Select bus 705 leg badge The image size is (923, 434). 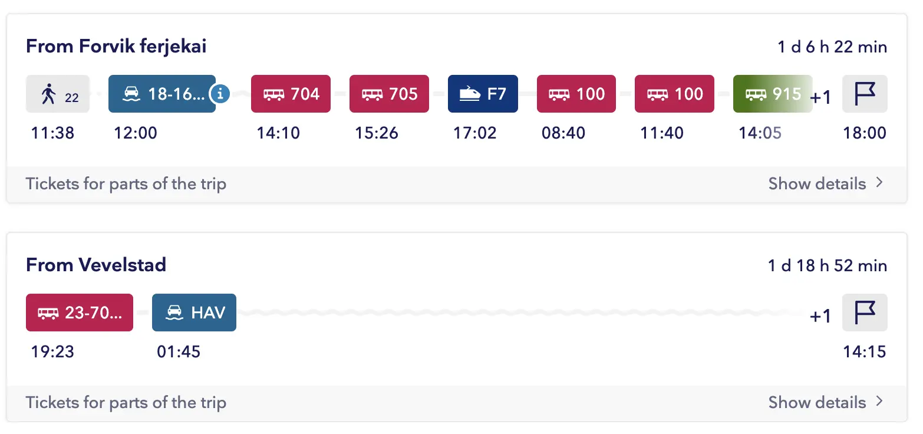tap(389, 94)
